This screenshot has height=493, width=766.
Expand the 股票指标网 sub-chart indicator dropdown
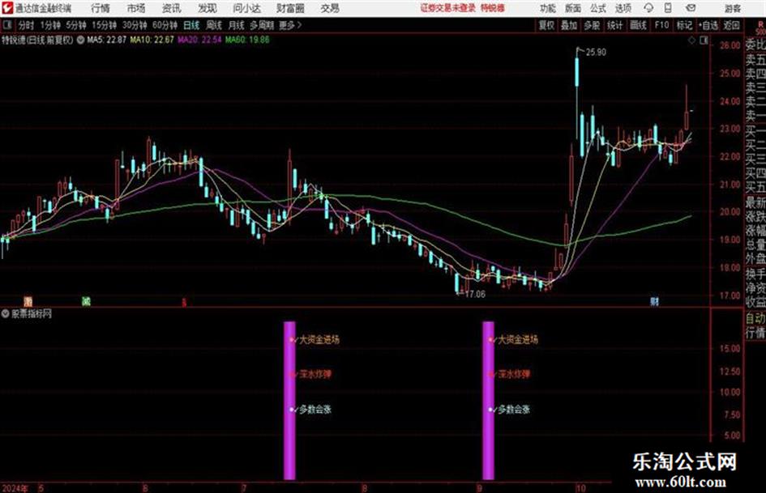coord(6,314)
